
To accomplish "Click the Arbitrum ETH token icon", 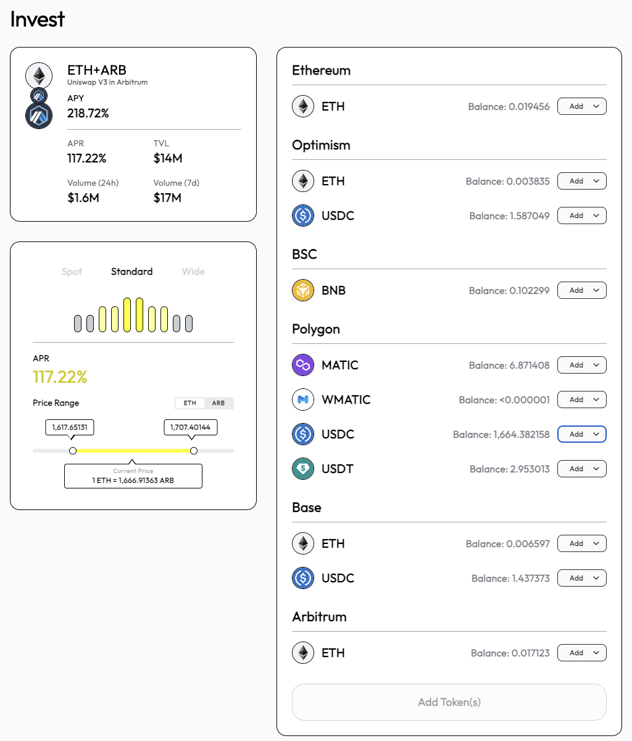I will click(303, 653).
